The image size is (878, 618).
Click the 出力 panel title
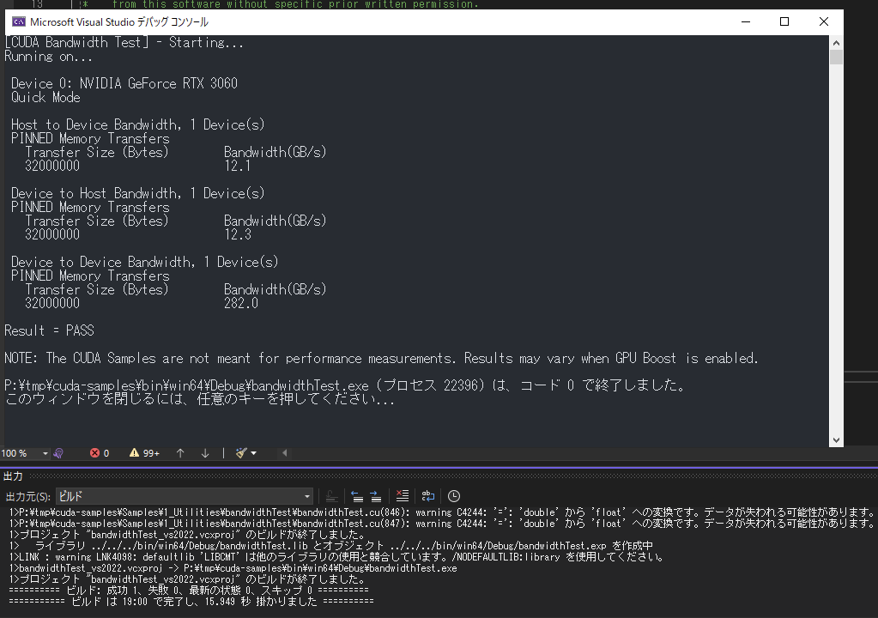(13, 476)
